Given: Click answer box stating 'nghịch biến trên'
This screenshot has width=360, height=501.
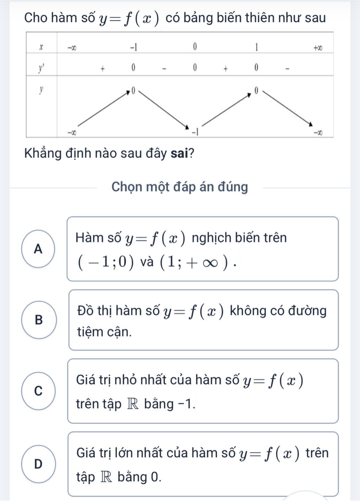Looking at the screenshot, I should coord(202,249).
